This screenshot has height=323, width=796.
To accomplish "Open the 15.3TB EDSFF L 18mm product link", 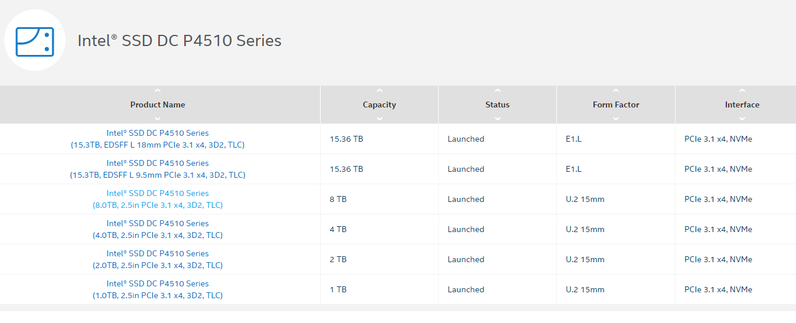I will click(158, 139).
